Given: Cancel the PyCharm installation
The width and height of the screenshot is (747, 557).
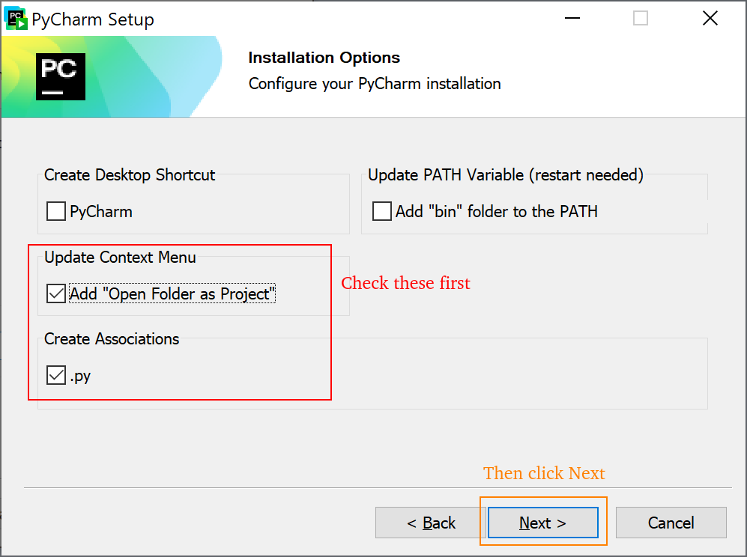Looking at the screenshot, I should (671, 523).
